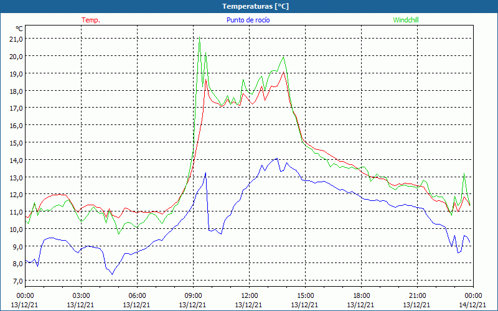Click the 10,0 y-axis value
This screenshot has height=311, width=498.
point(16,229)
